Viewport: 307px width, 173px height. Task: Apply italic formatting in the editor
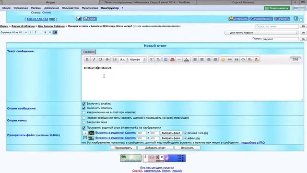pyautogui.click(x=94, y=60)
